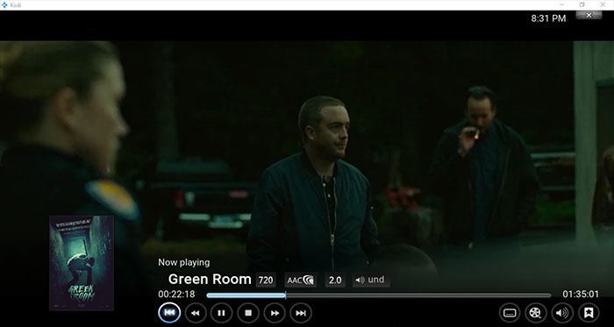Open audio settings speaker icon
Image resolution: width=614 pixels, height=327 pixels.
click(x=562, y=313)
